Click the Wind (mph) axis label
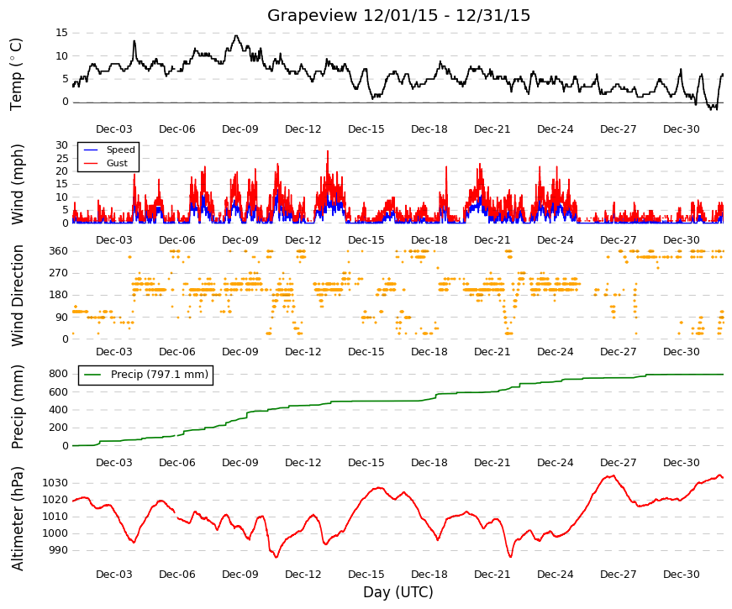This screenshot has width=732, height=609. tap(18, 184)
